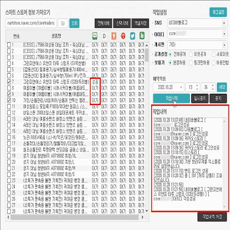Click the product list scrollbar up arrow
Viewport: 230px width, 230px height.
147,45
